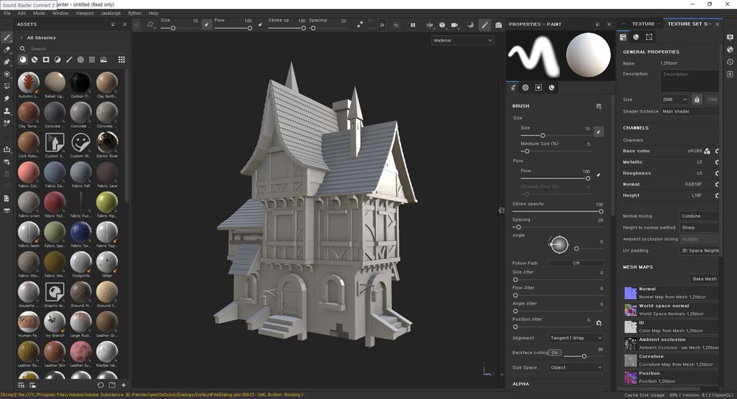
Task: Expand the All libraries tree
Action: (21, 38)
